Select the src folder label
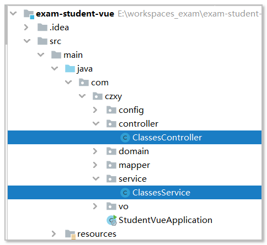This screenshot has width=267, height=245. pos(55,41)
